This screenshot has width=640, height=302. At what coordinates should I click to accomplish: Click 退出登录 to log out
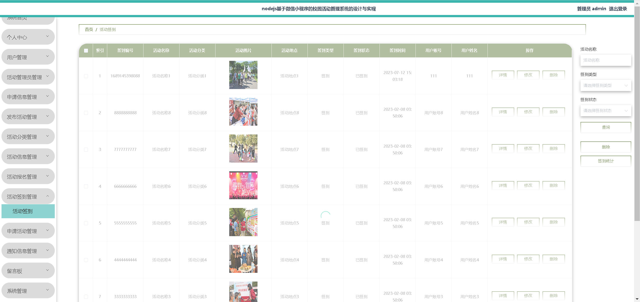tap(618, 9)
